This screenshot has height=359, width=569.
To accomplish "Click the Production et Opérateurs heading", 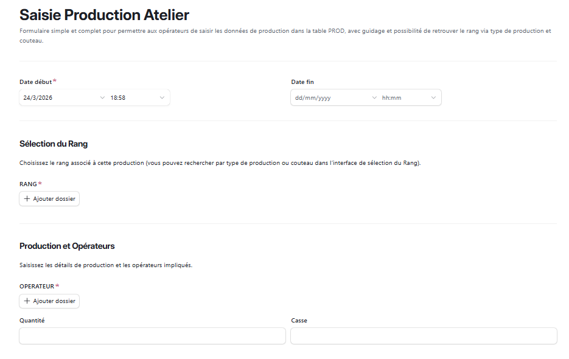I will click(x=67, y=246).
